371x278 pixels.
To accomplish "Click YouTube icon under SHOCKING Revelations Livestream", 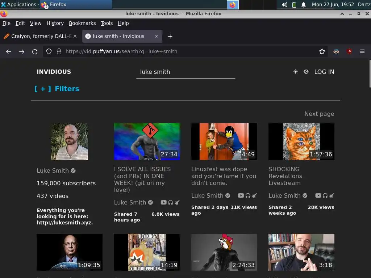I will point(318,195).
